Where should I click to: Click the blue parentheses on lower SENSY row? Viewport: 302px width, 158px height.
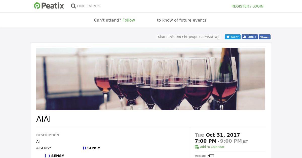47,156
